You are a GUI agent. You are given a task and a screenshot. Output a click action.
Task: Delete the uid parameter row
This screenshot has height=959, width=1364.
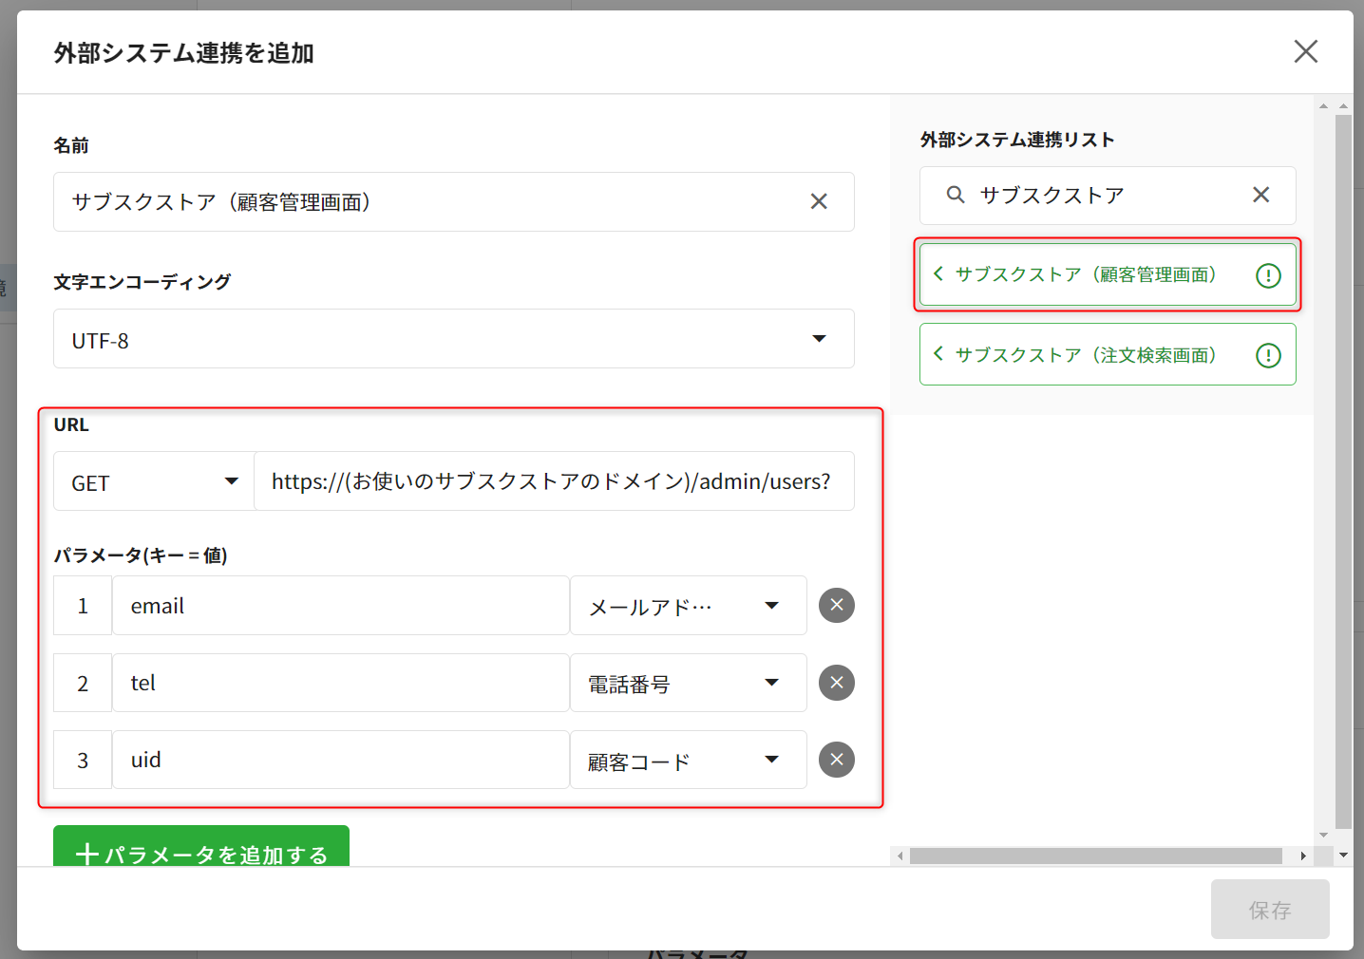tap(836, 760)
